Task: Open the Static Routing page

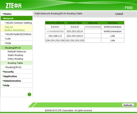Action: pos(15,55)
